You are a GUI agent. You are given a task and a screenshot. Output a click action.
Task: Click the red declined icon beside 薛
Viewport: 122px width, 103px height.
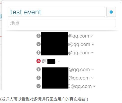click(38, 61)
